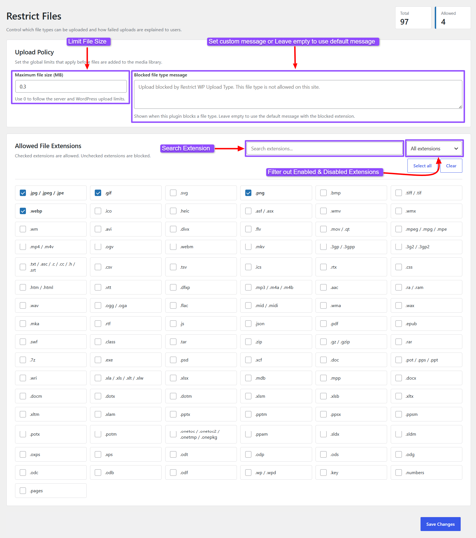Viewport: 476px width, 538px height.
Task: Enable the .svg extension checkbox
Action: tap(173, 193)
